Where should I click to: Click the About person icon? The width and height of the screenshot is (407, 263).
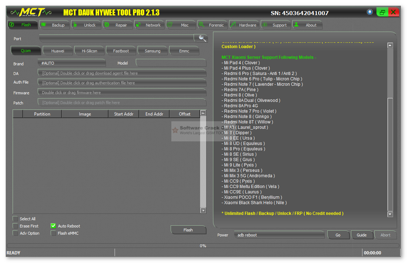pos(296,25)
